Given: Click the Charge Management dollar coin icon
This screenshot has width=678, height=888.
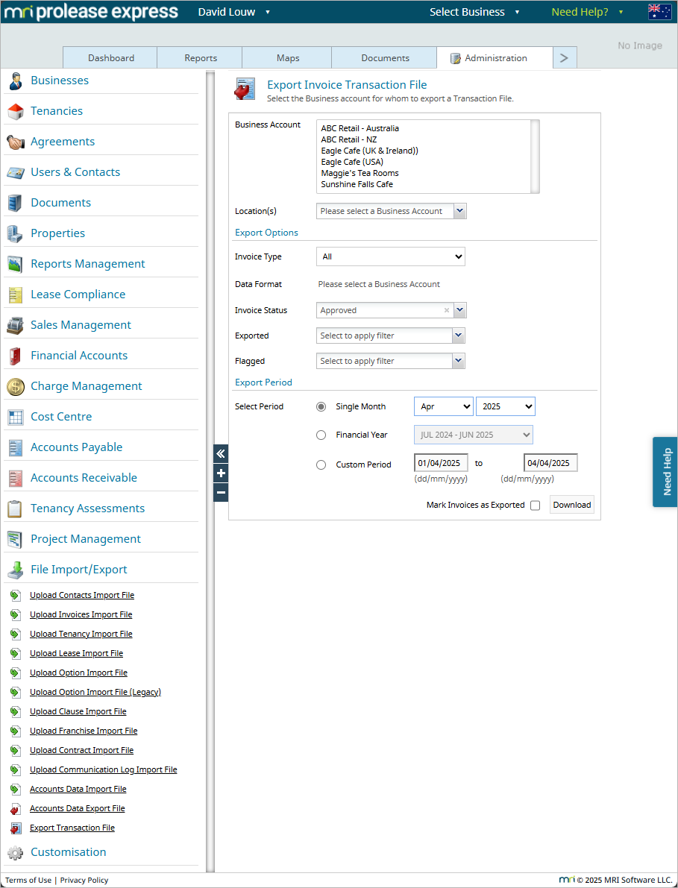Looking at the screenshot, I should pos(16,387).
